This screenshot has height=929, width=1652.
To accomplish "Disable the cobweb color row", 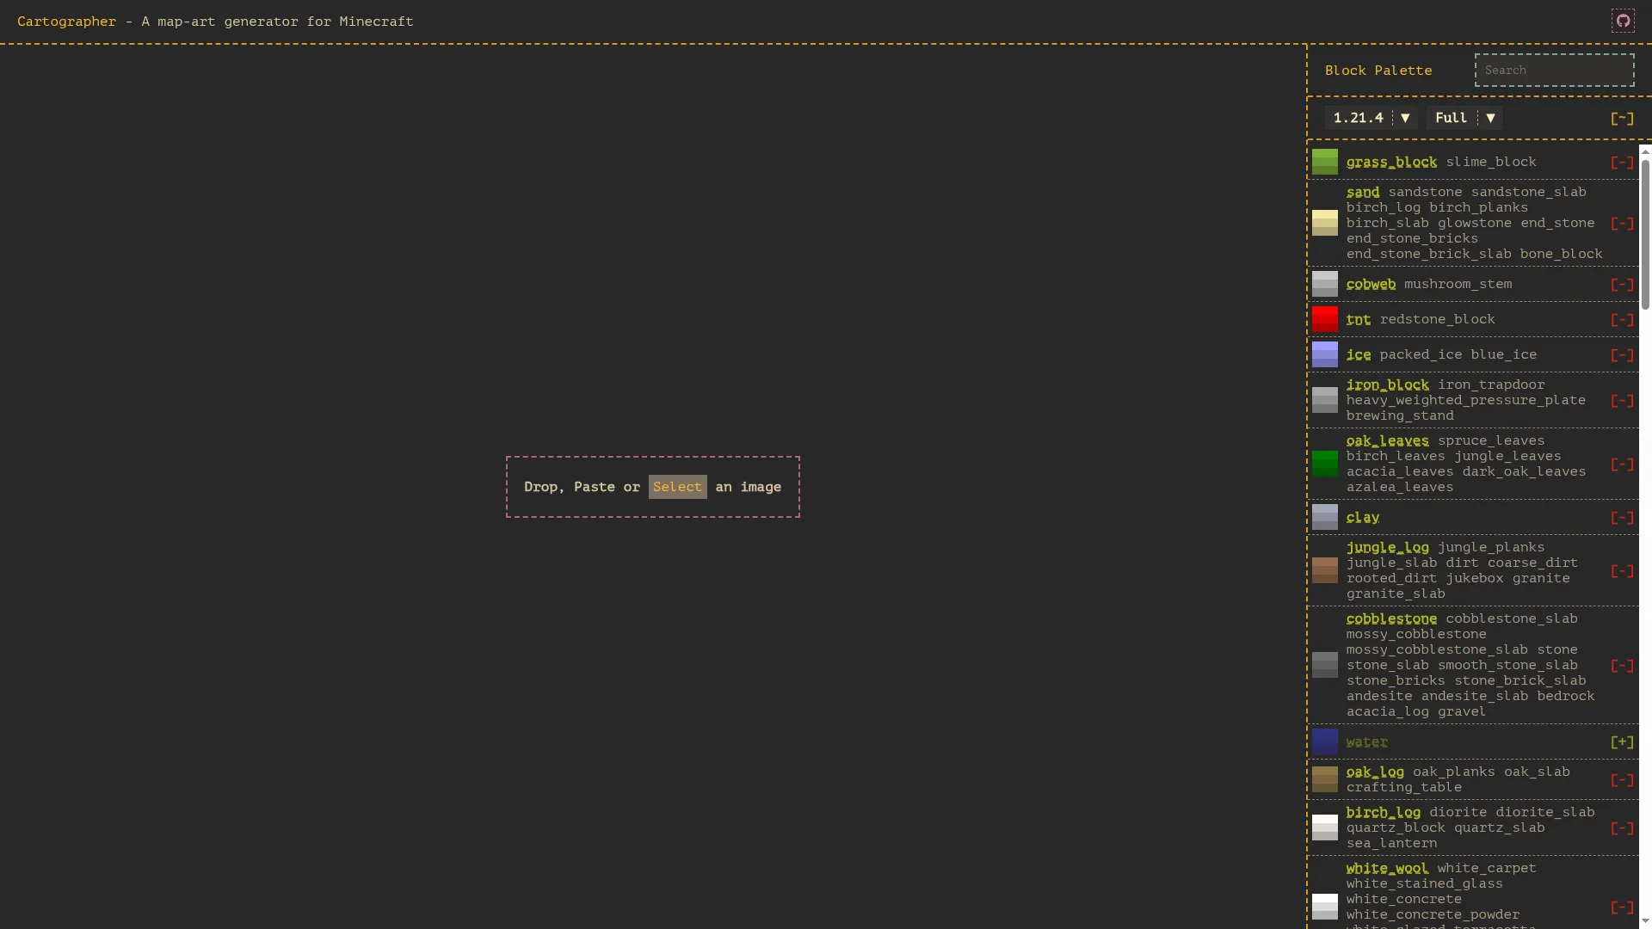I will click(x=1622, y=285).
